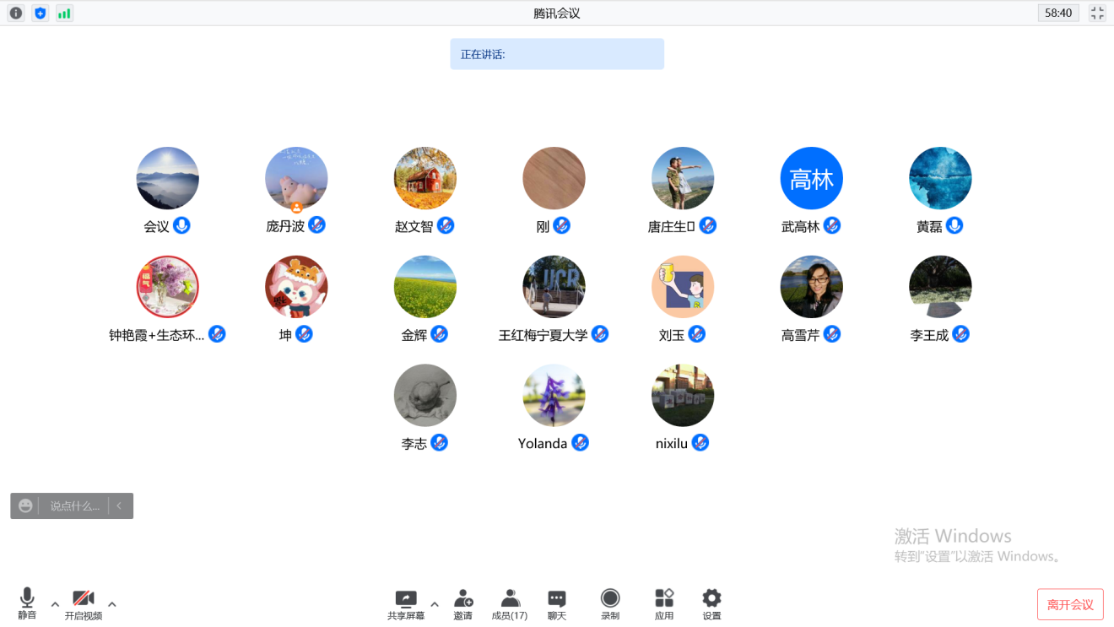Expand the microphone options chevron
Image resolution: width=1114 pixels, height=627 pixels.
(x=55, y=604)
